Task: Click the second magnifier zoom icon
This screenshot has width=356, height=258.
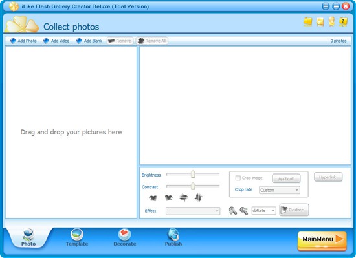Action: 244,211
